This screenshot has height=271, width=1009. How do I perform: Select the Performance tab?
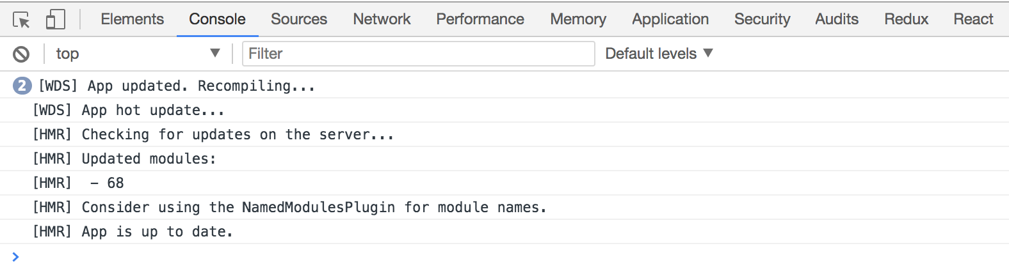[x=480, y=19]
